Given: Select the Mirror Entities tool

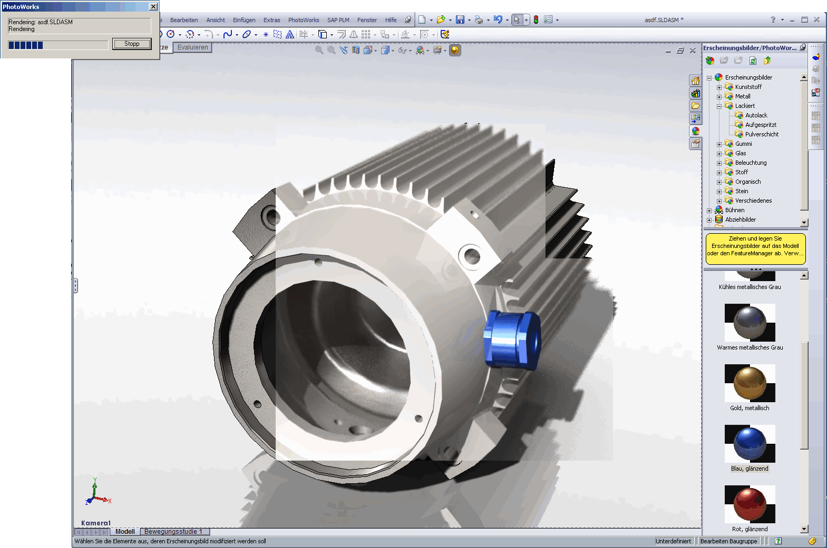Looking at the screenshot, I should point(354,34).
